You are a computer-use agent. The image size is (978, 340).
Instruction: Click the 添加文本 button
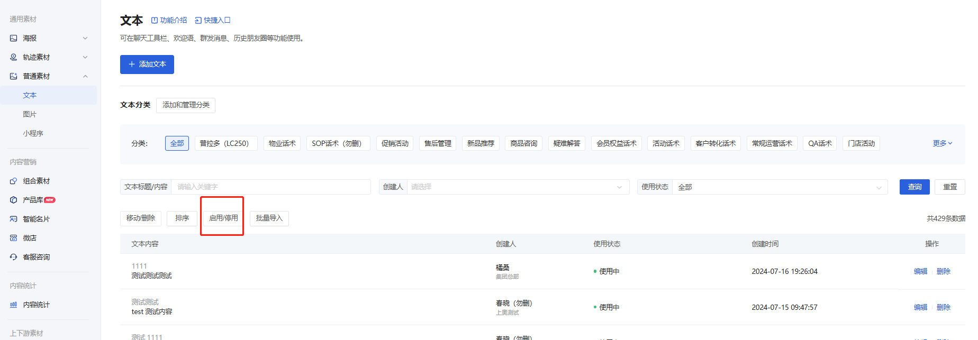(147, 65)
